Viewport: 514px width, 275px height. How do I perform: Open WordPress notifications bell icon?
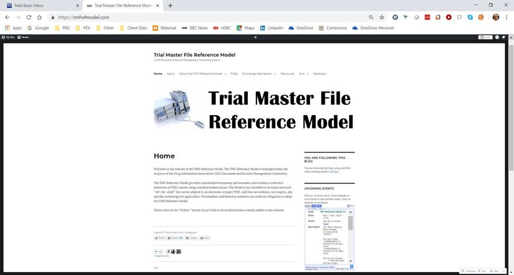pos(504,37)
